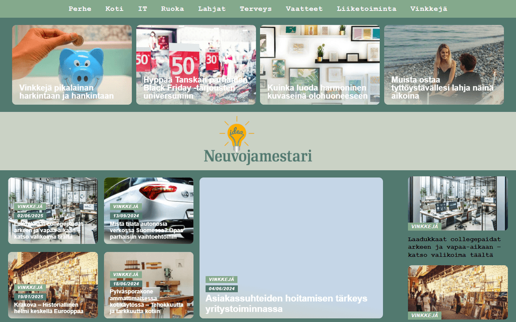Select IT in the top navigation

click(x=142, y=9)
